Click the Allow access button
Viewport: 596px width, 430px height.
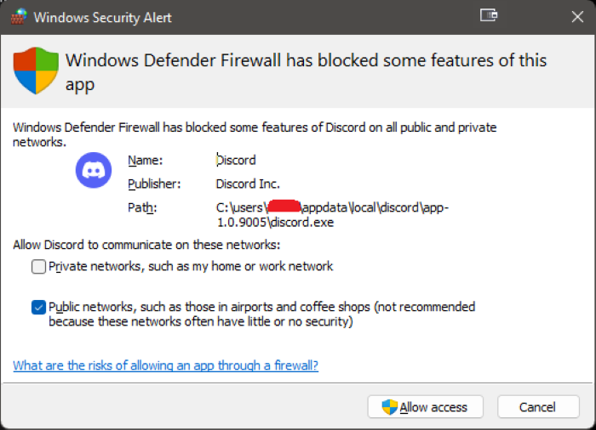[426, 407]
